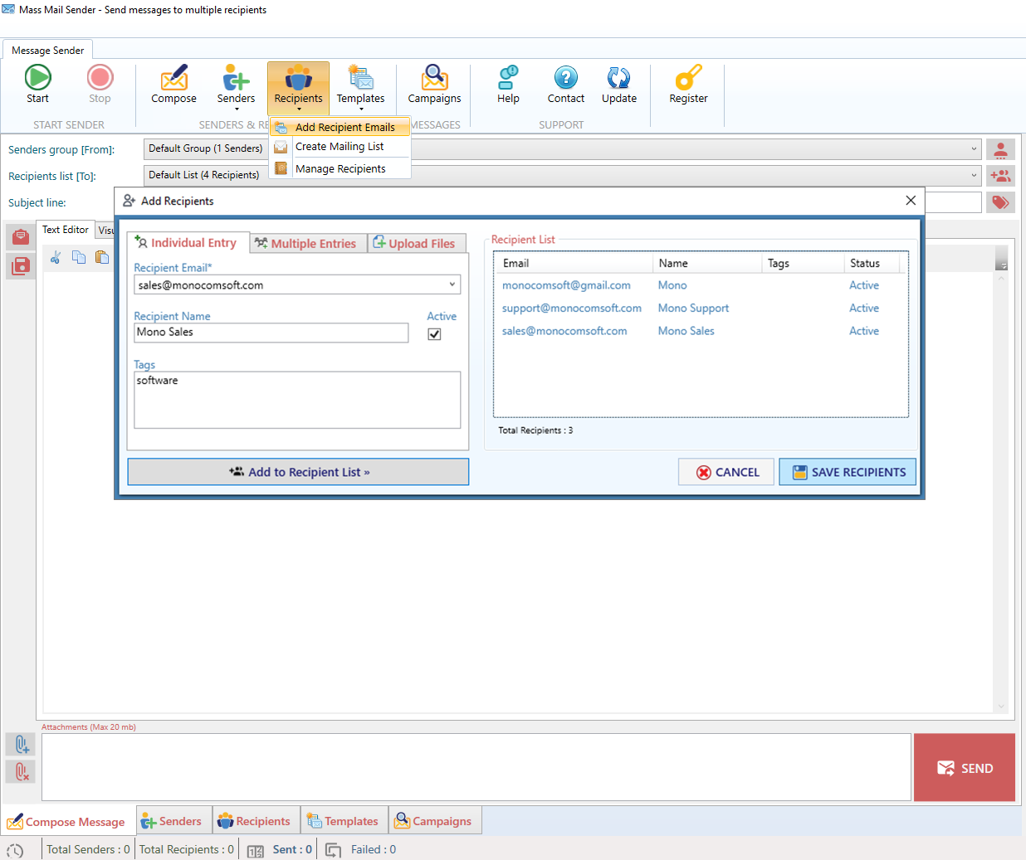Open the Campaigns tool
This screenshot has height=860, width=1026.
point(434,85)
